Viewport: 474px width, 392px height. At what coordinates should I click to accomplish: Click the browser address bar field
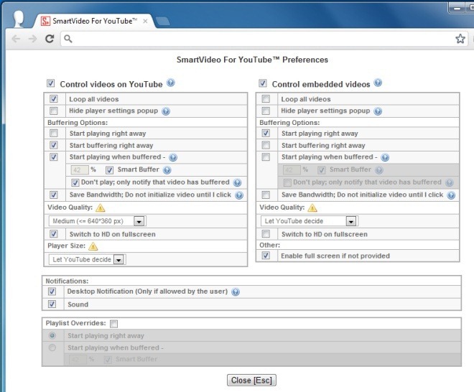pyautogui.click(x=264, y=39)
